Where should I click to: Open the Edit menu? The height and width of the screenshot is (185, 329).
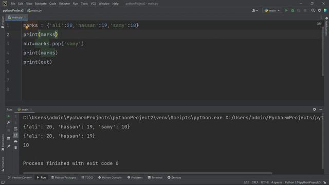pos(21,4)
